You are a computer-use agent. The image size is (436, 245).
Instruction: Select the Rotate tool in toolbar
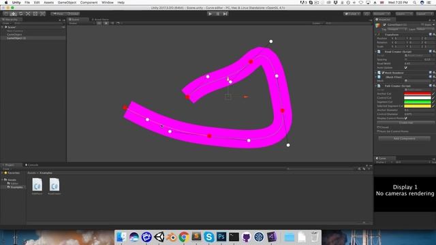21,14
